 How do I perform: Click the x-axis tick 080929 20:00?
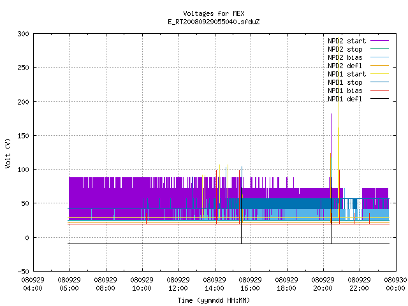[323, 284]
